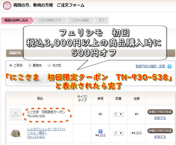
Task: Click the 金額 column header
Action: pyautogui.click(x=136, y=99)
